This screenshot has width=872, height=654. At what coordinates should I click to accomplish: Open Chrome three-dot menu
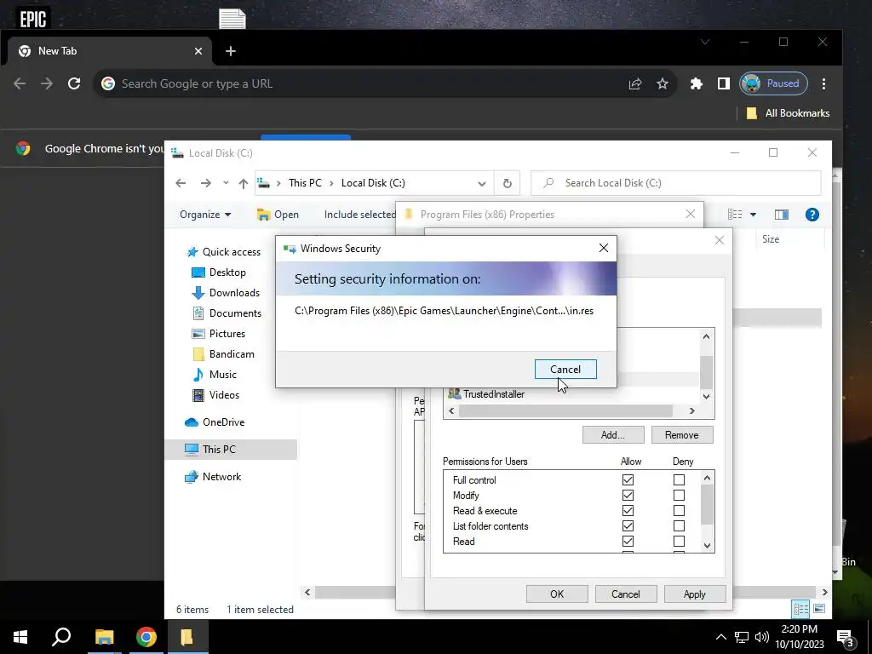tap(823, 84)
